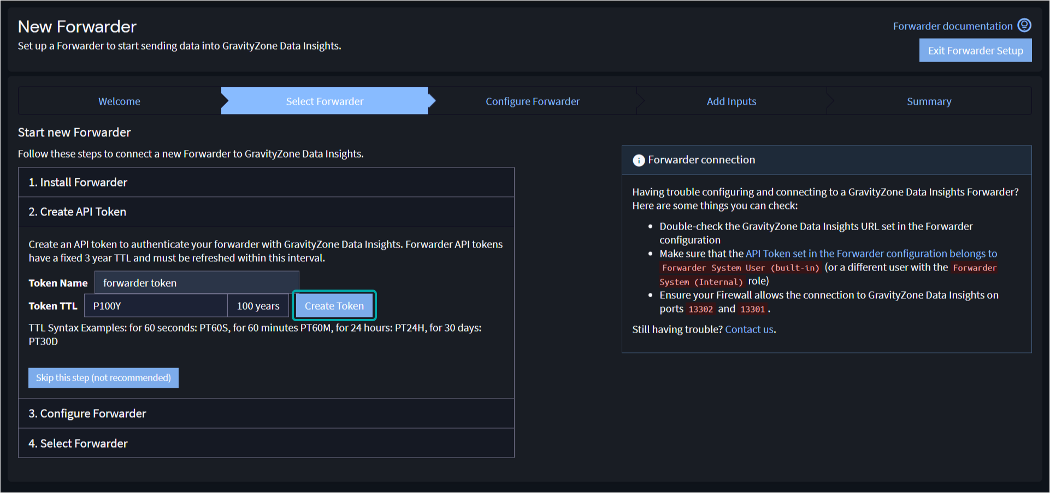Click the lightbulb icon beside Forwarder documentation

pyautogui.click(x=1024, y=25)
